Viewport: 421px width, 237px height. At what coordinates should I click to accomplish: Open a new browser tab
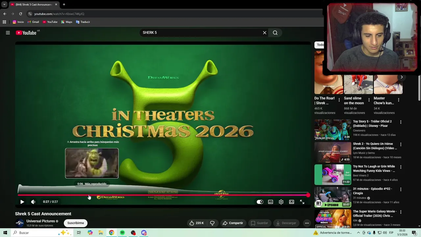point(64,5)
